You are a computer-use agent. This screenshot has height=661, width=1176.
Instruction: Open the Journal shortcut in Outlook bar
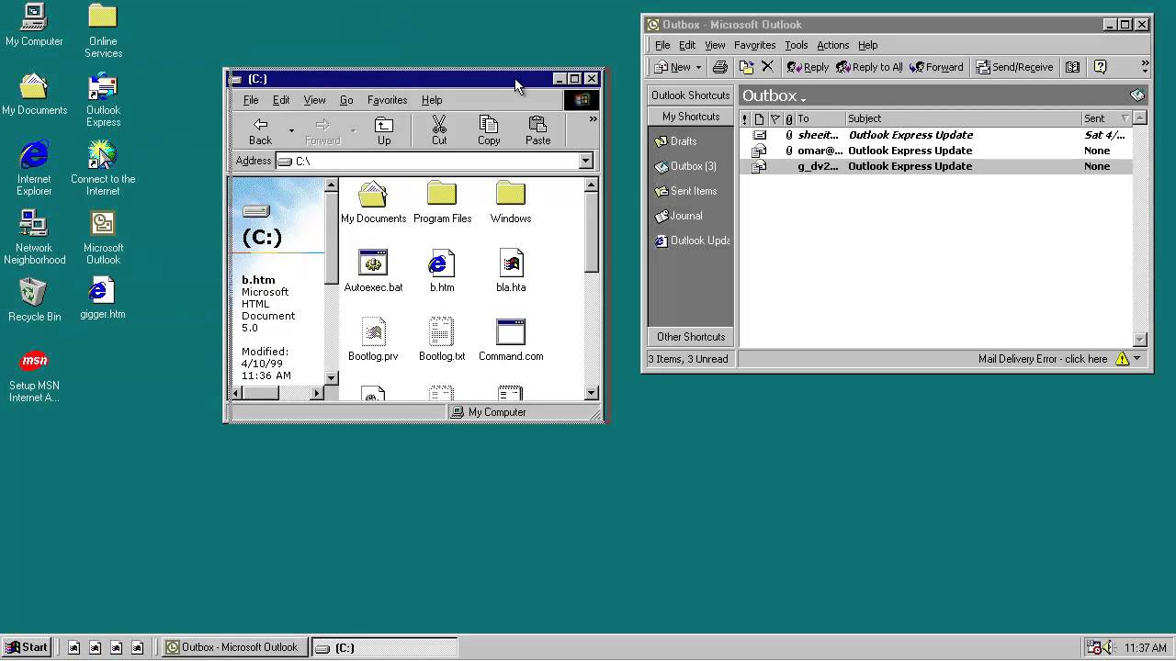click(679, 216)
